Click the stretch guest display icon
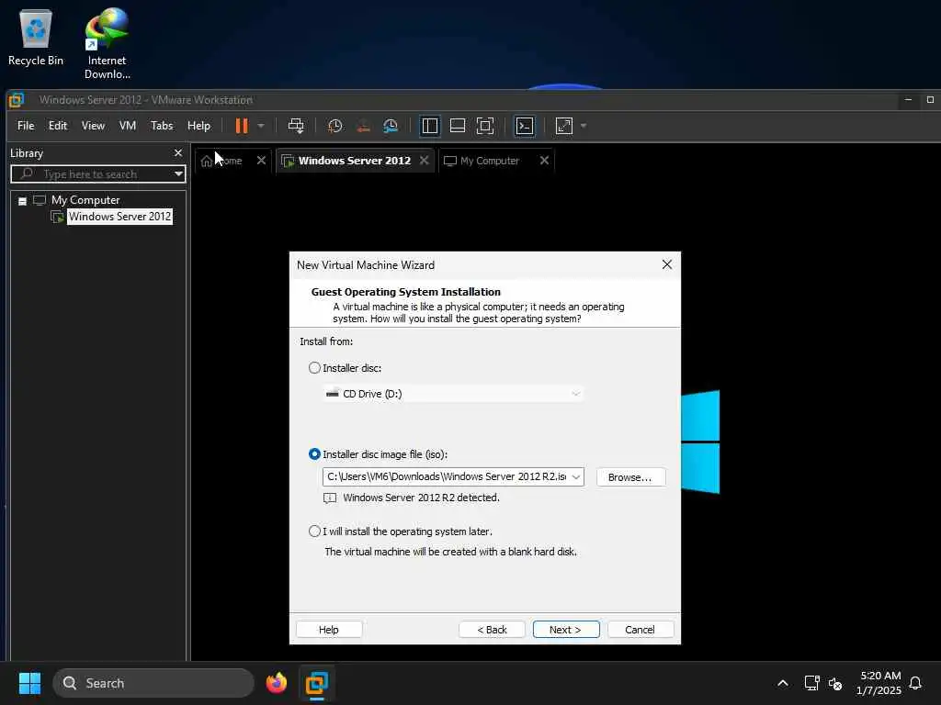Image resolution: width=941 pixels, height=705 pixels. tap(564, 126)
